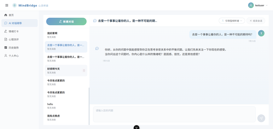Open the 引导型倾听者 mode dropdown
The width and height of the screenshot is (273, 129).
[232, 21]
